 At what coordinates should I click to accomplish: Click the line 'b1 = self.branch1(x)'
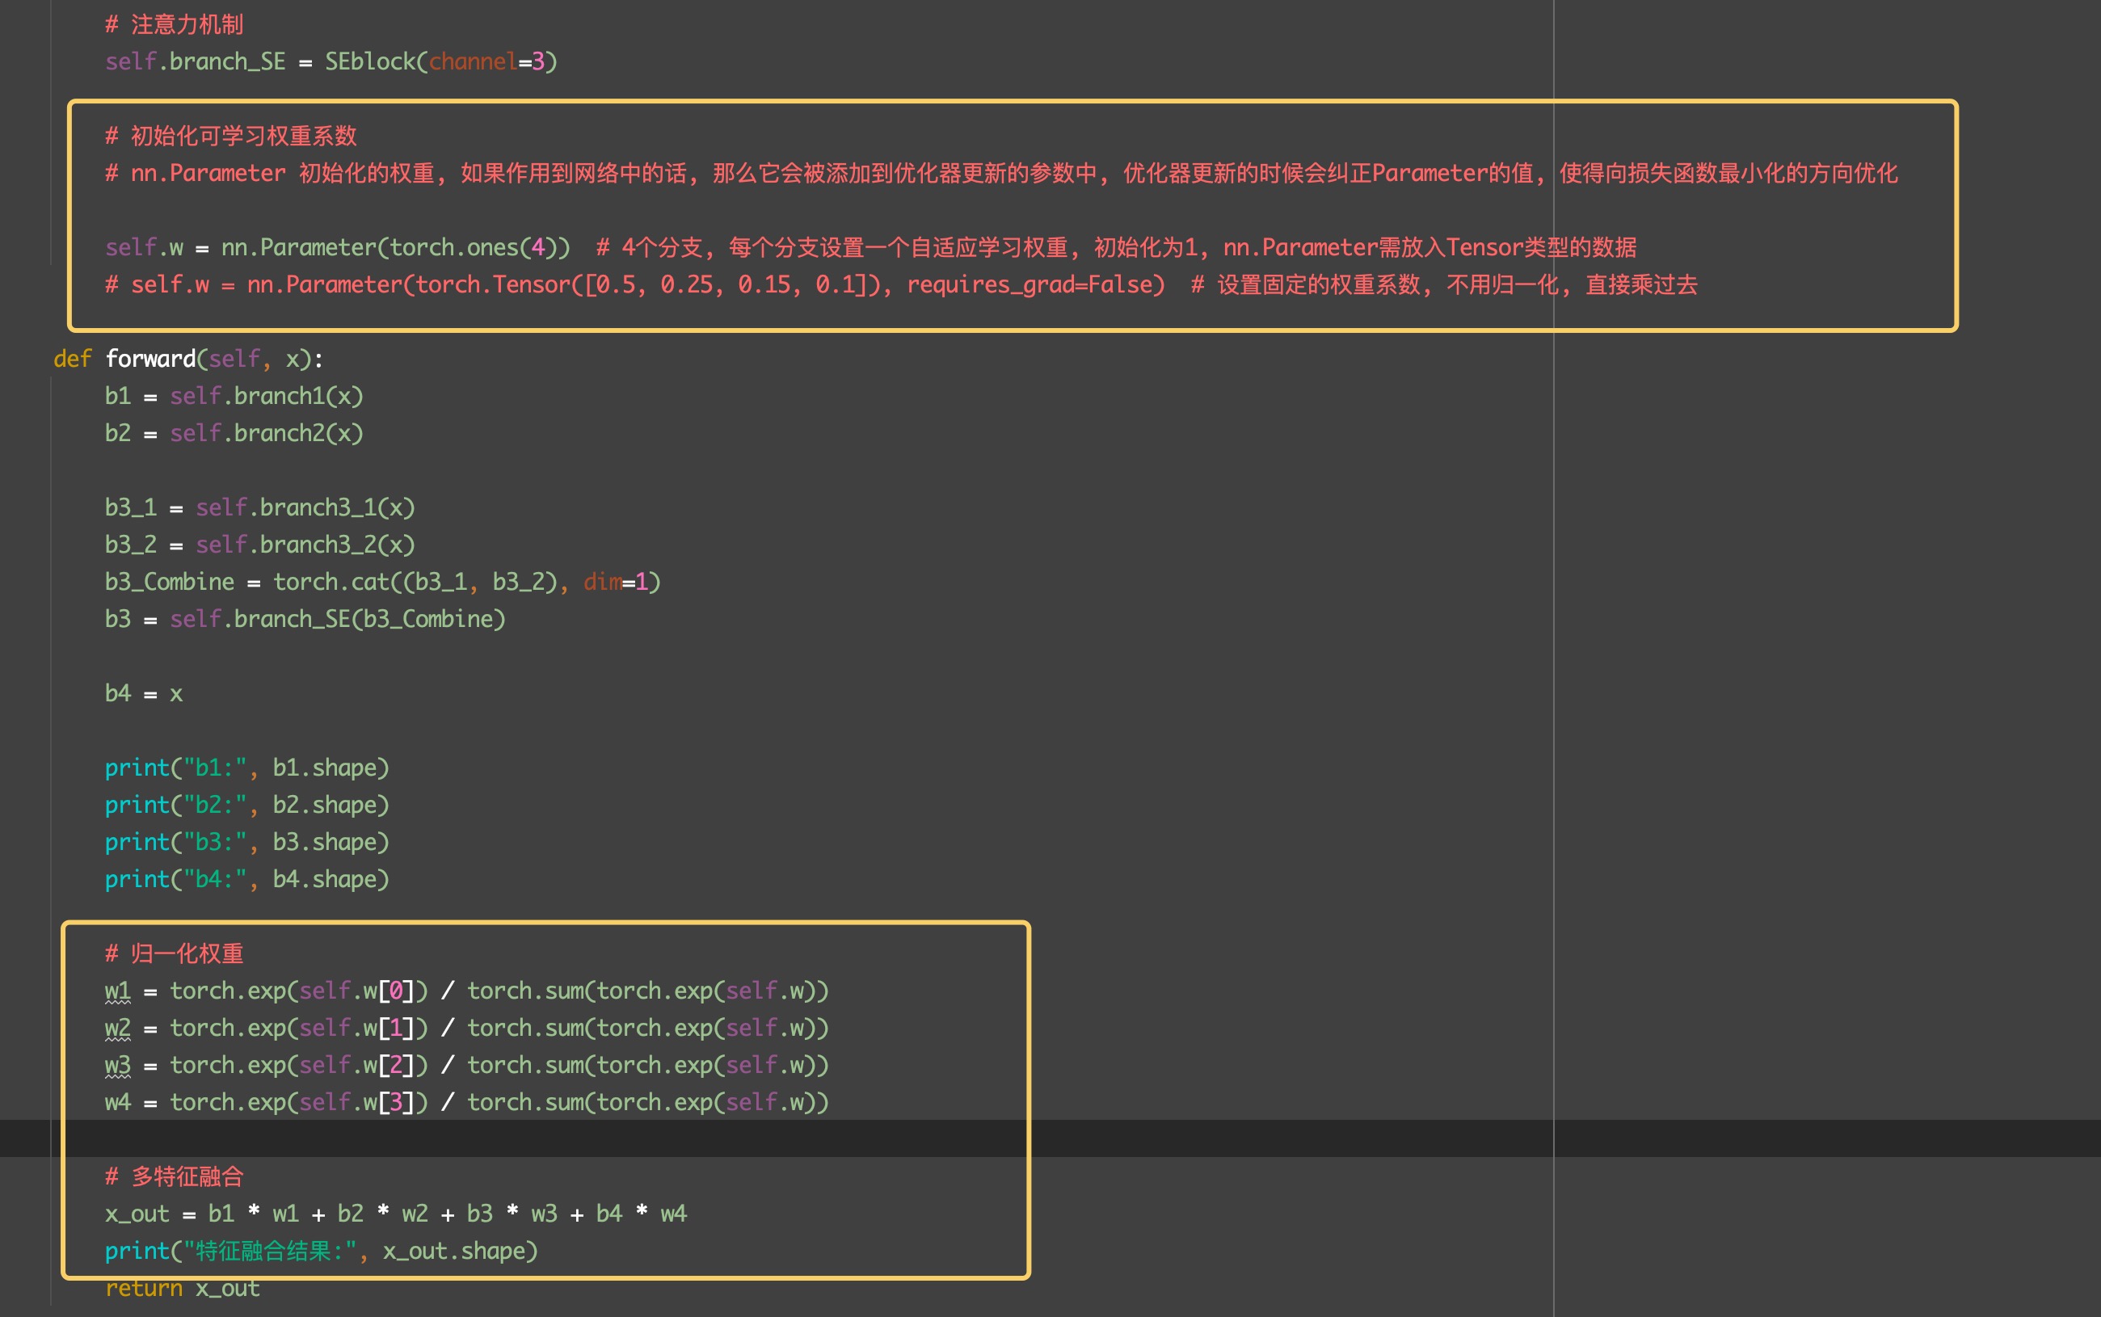pyautogui.click(x=234, y=397)
